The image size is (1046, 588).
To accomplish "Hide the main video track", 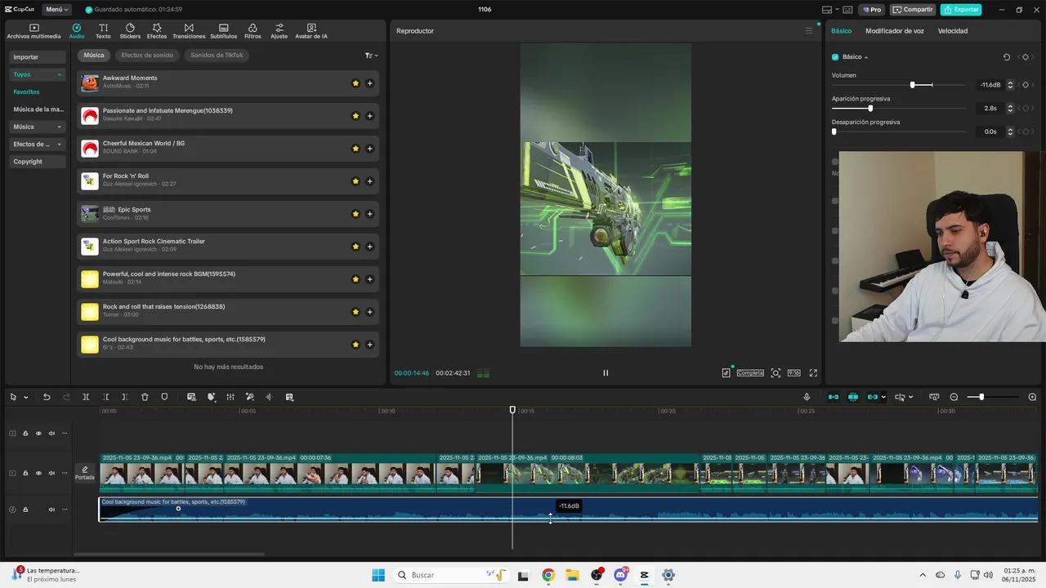I will click(x=38, y=474).
